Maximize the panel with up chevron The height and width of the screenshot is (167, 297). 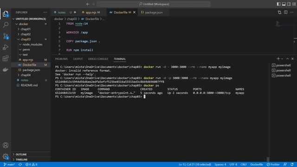point(287,59)
